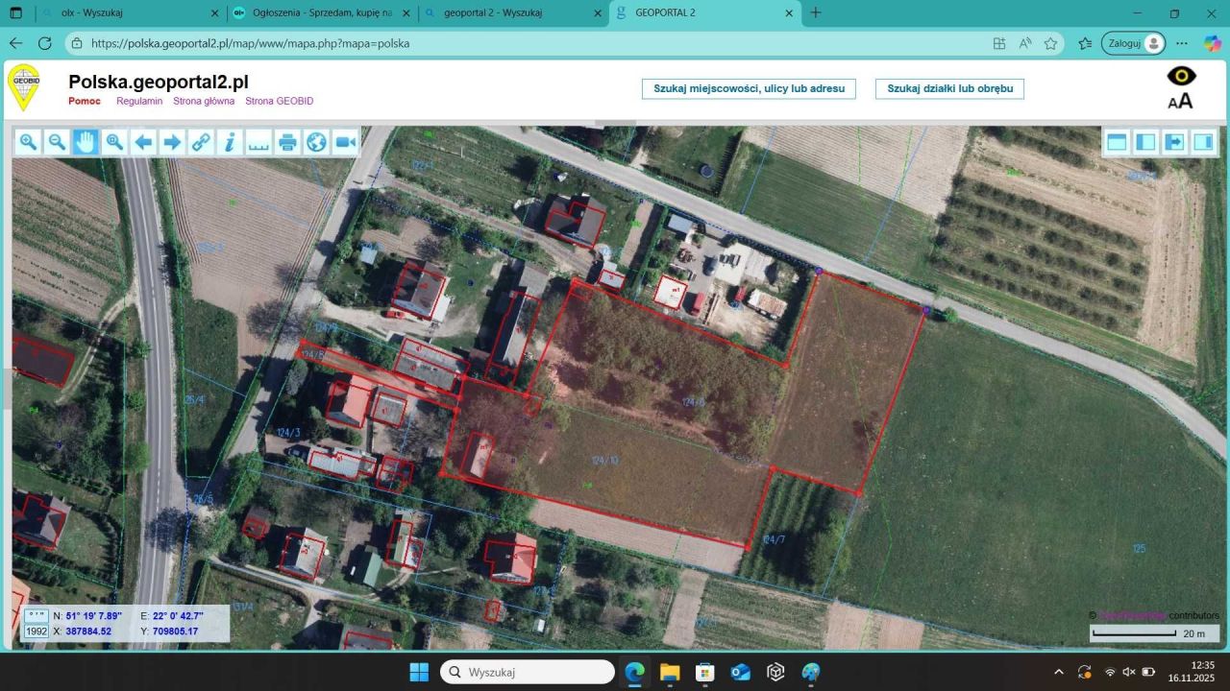Image resolution: width=1230 pixels, height=691 pixels.
Task: Click Szukaj miejscowości, ulicy lub adresu
Action: tap(750, 88)
